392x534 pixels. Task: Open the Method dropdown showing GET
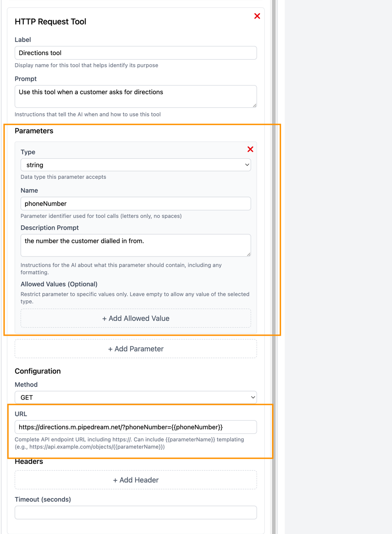(x=136, y=398)
